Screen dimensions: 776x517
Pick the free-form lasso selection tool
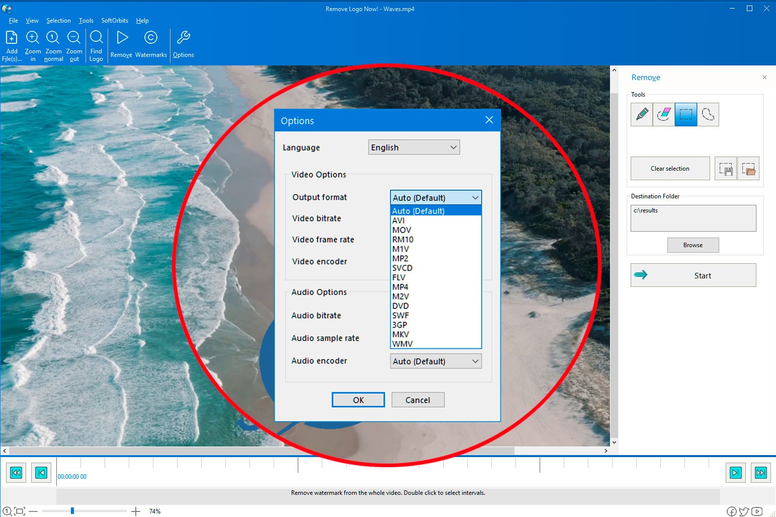pyautogui.click(x=708, y=114)
